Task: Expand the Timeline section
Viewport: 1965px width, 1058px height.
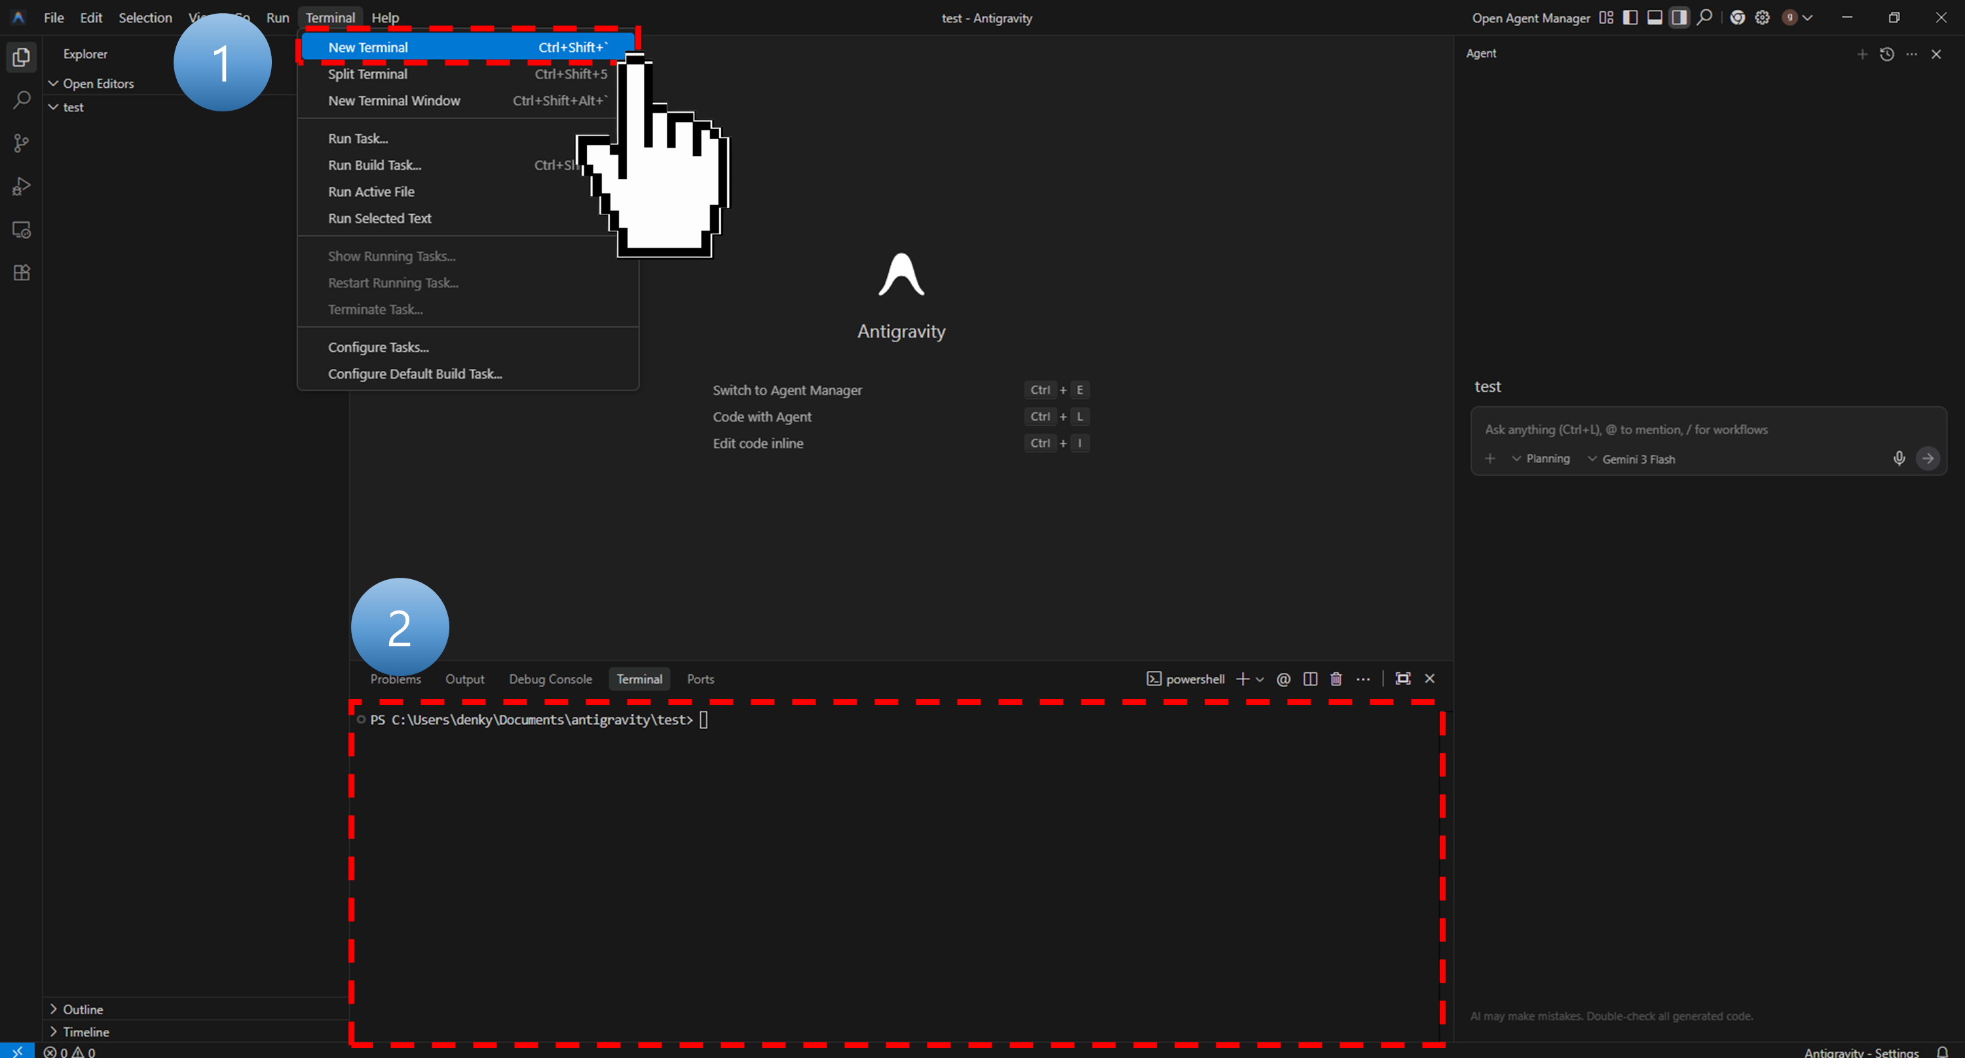Action: 85,1032
